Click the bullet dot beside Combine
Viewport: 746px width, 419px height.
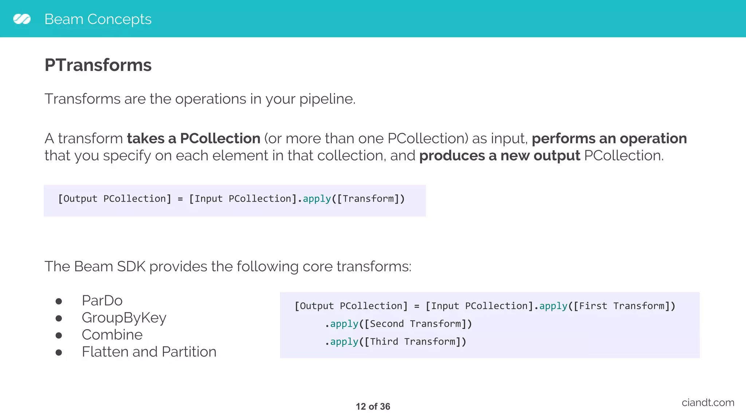click(59, 335)
